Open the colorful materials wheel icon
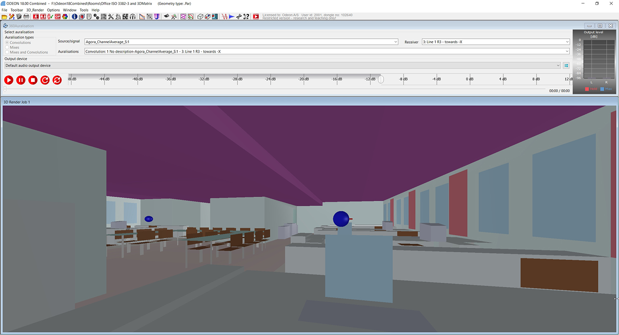The width and height of the screenshot is (619, 335). coord(65,16)
